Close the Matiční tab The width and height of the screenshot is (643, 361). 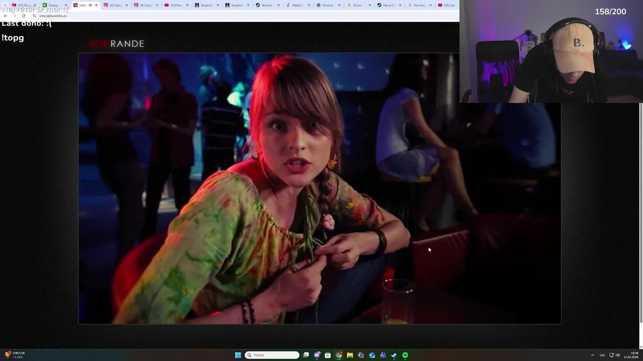309,5
